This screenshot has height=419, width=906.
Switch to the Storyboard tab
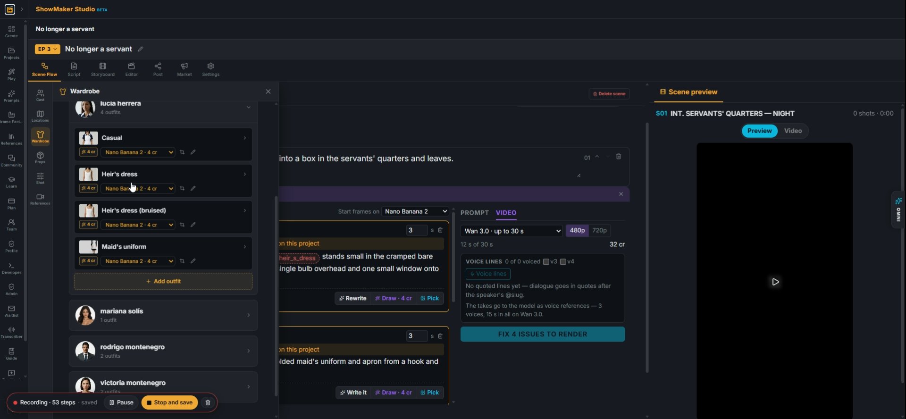click(103, 69)
